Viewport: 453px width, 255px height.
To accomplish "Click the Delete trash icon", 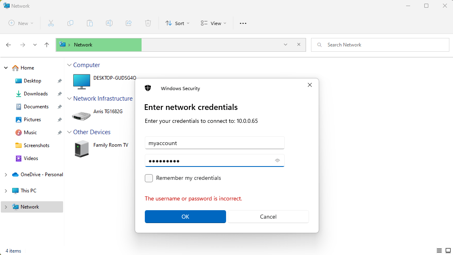I will [x=148, y=23].
